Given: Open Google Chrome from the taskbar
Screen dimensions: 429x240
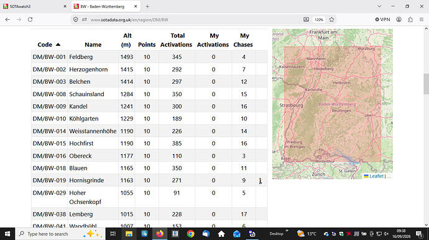Looking at the screenshot, I should tap(191, 234).
